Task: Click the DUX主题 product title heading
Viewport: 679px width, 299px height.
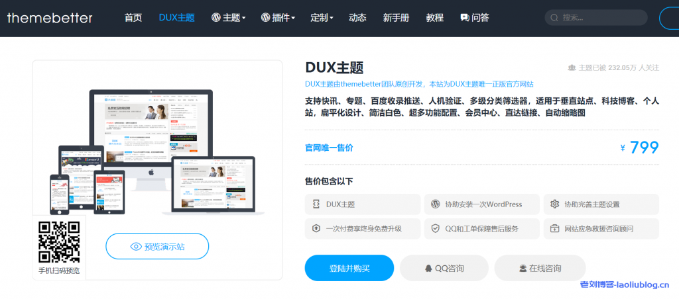Action: pyautogui.click(x=334, y=68)
